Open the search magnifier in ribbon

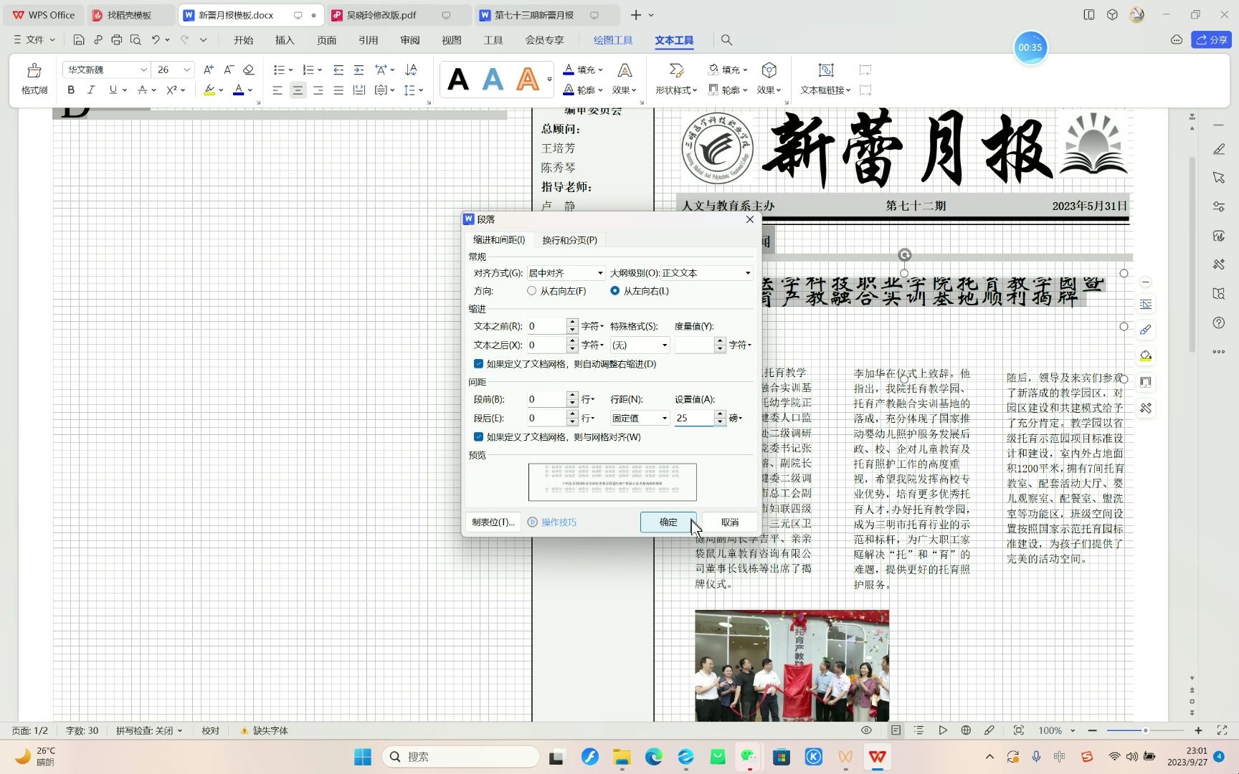[x=726, y=40]
